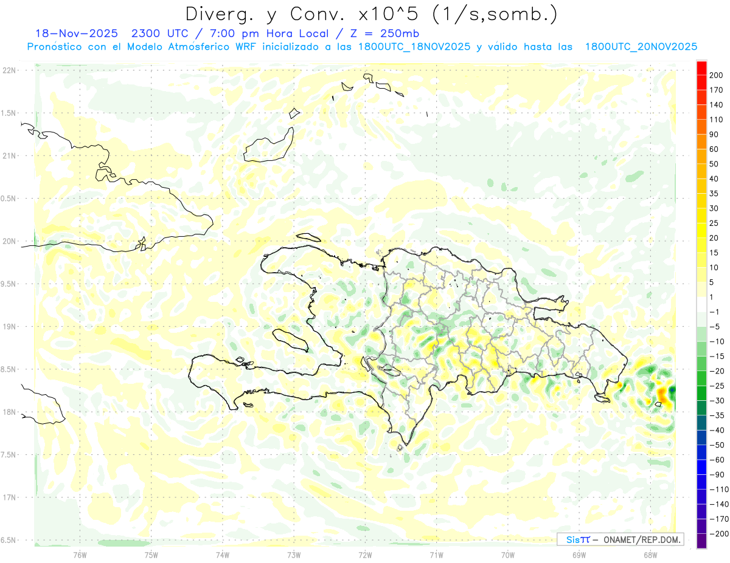Click the colorbar label "-35"
Viewport: 730px width, 563px height.
(x=717, y=415)
